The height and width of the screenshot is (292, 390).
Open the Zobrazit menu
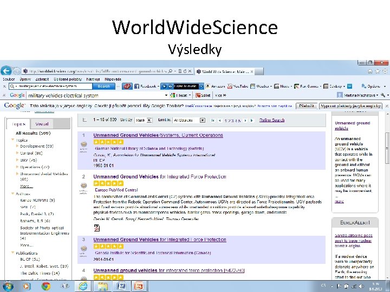coord(42,79)
